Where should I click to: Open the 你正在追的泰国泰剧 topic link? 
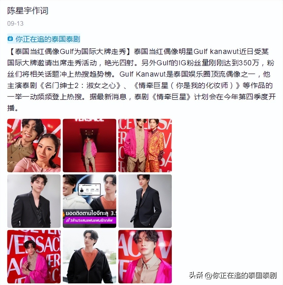48,39
